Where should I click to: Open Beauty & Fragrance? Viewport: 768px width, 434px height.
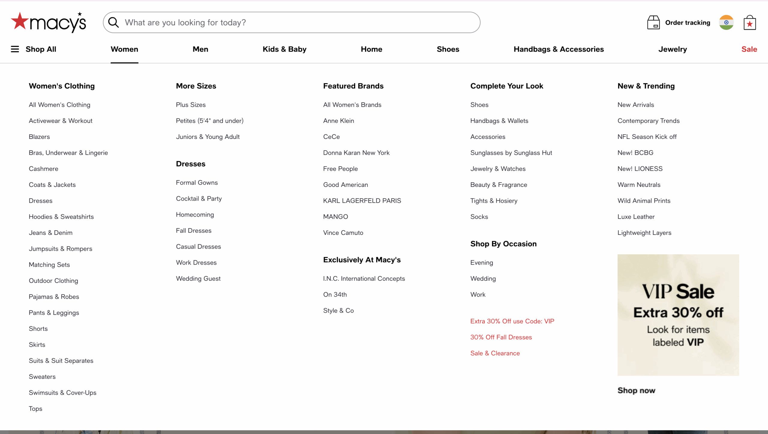(499, 184)
